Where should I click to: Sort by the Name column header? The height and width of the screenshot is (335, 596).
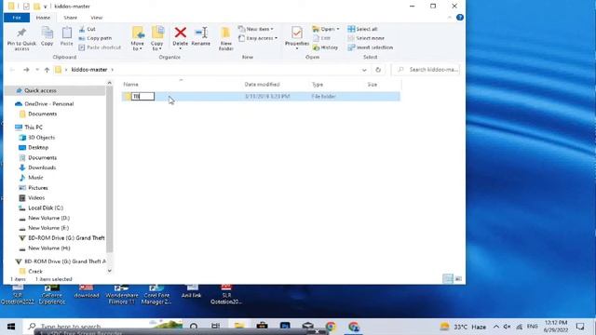click(x=130, y=85)
